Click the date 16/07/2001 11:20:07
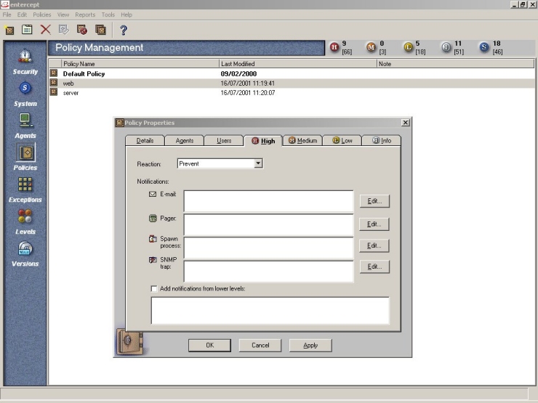 248,93
